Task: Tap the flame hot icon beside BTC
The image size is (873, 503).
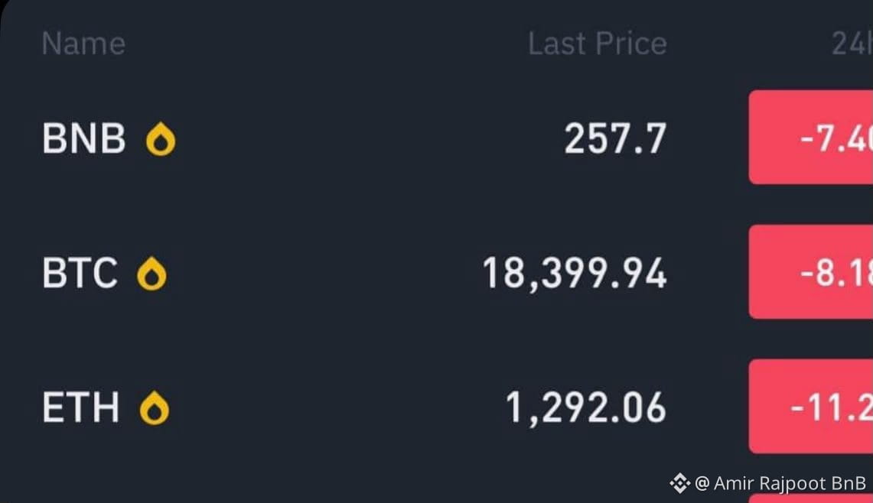Action: (x=151, y=273)
